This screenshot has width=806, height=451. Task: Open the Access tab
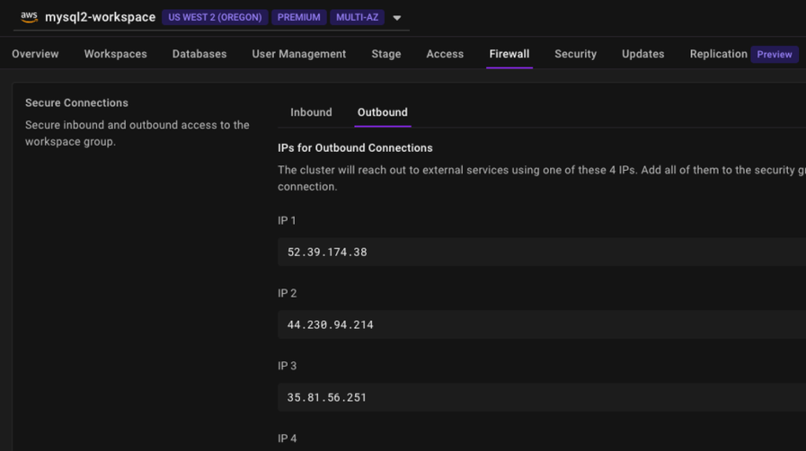click(x=446, y=54)
